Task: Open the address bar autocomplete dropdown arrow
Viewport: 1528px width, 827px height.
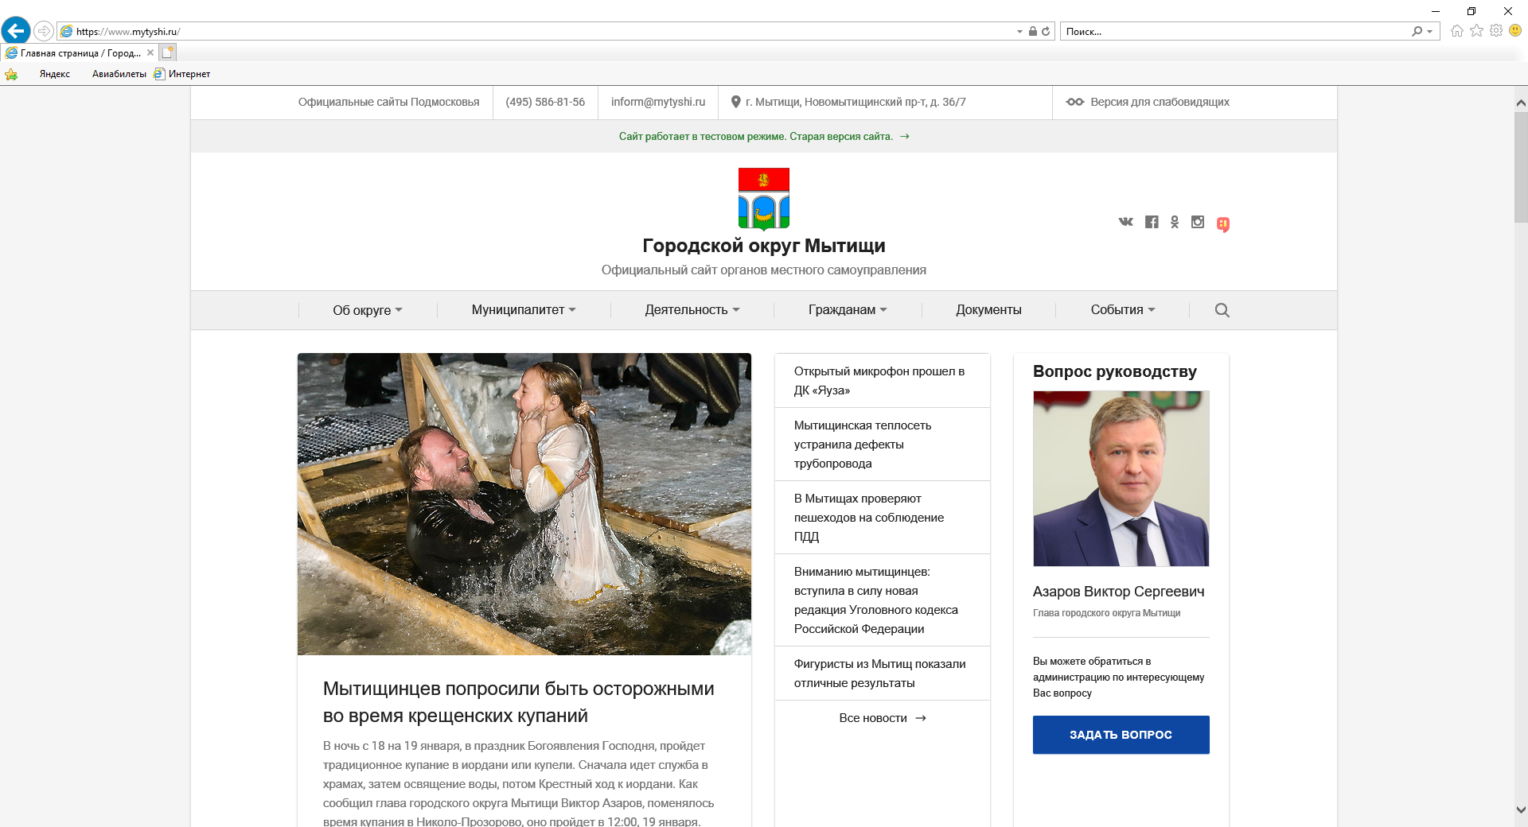Action: [1019, 32]
